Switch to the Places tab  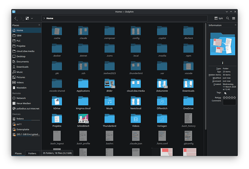pyautogui.click(x=18, y=153)
